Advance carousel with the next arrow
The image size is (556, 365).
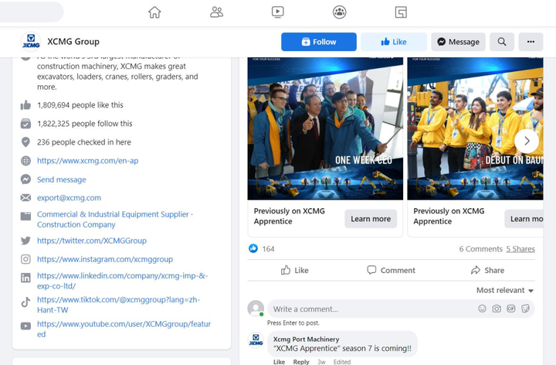click(x=527, y=141)
